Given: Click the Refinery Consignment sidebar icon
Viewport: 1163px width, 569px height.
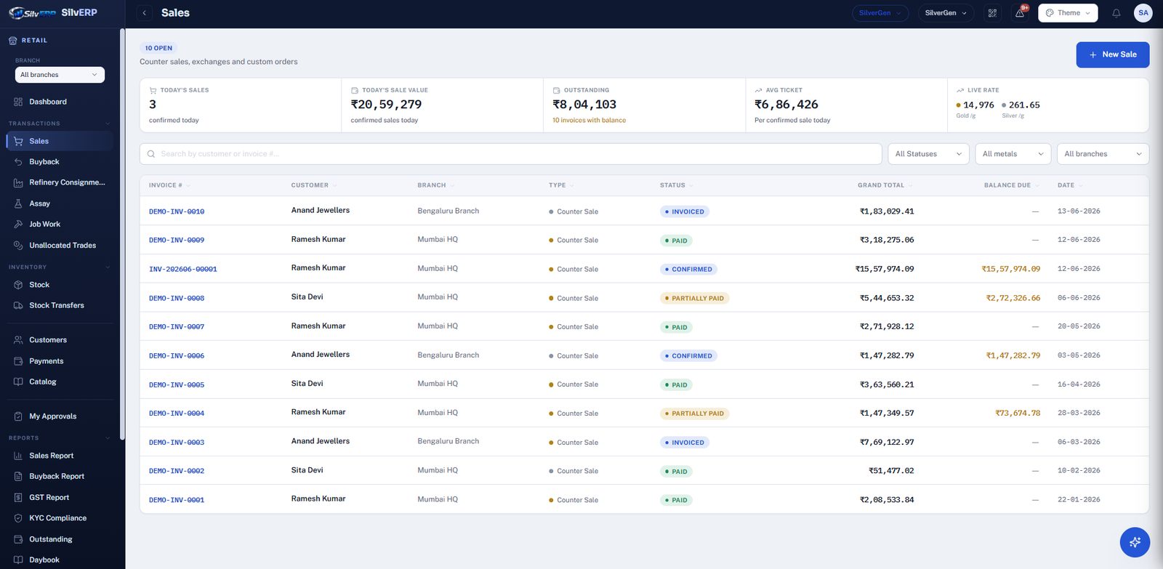Looking at the screenshot, I should pyautogui.click(x=18, y=182).
